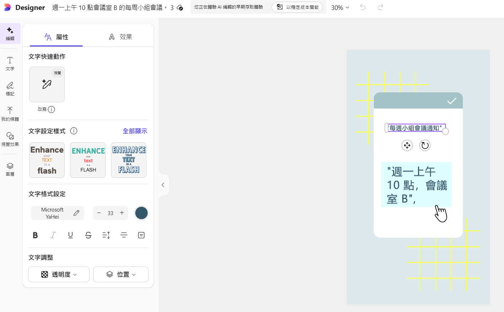The width and height of the screenshot is (504, 312).
Task: Click the redo arrow
Action: point(380,7)
